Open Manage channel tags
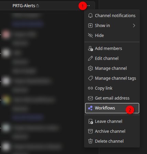Screen dimensions: 147x154 click(x=112, y=78)
